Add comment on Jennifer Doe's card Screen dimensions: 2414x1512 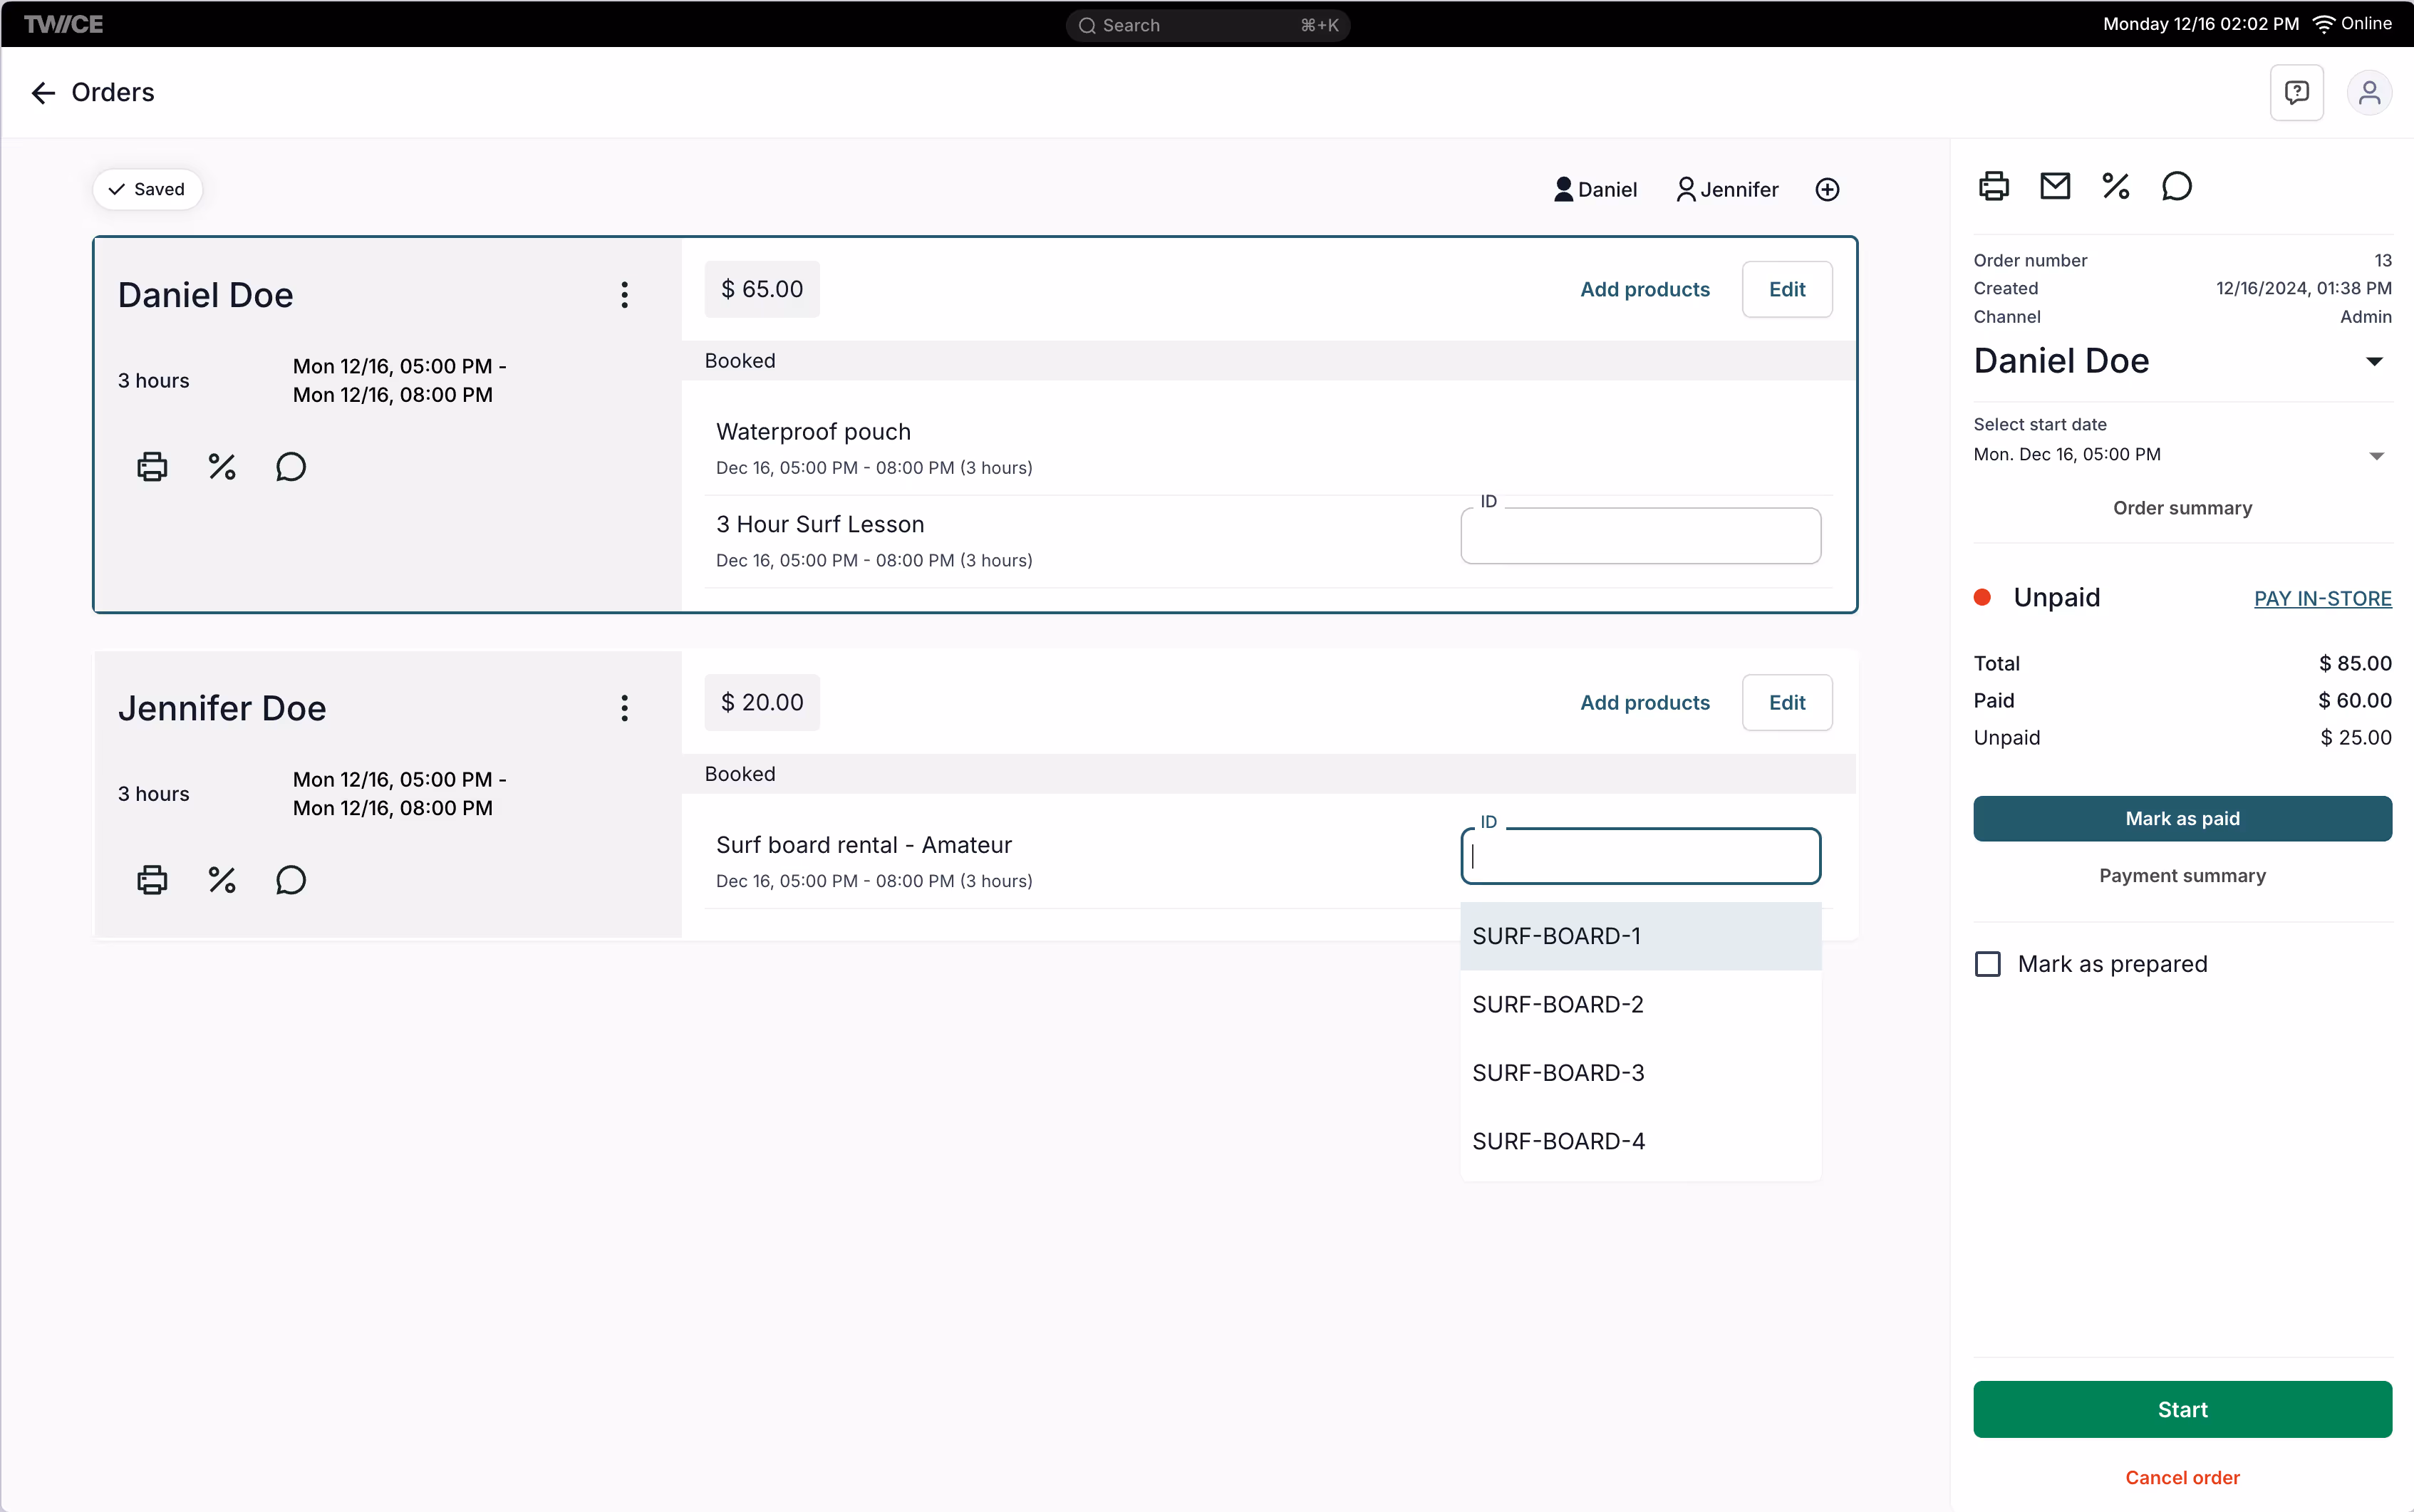tap(290, 880)
